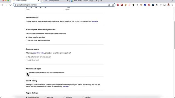Go back with the browser back arrow

click(x=3, y=5)
